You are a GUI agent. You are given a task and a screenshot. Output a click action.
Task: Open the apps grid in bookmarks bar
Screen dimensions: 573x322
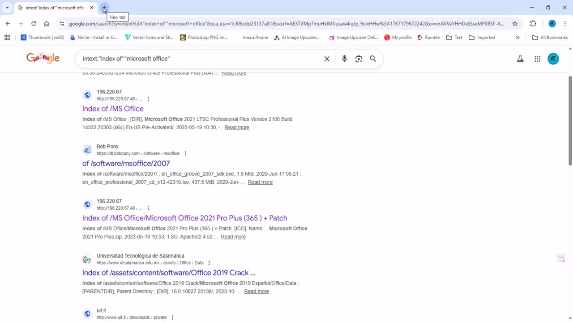click(7, 38)
